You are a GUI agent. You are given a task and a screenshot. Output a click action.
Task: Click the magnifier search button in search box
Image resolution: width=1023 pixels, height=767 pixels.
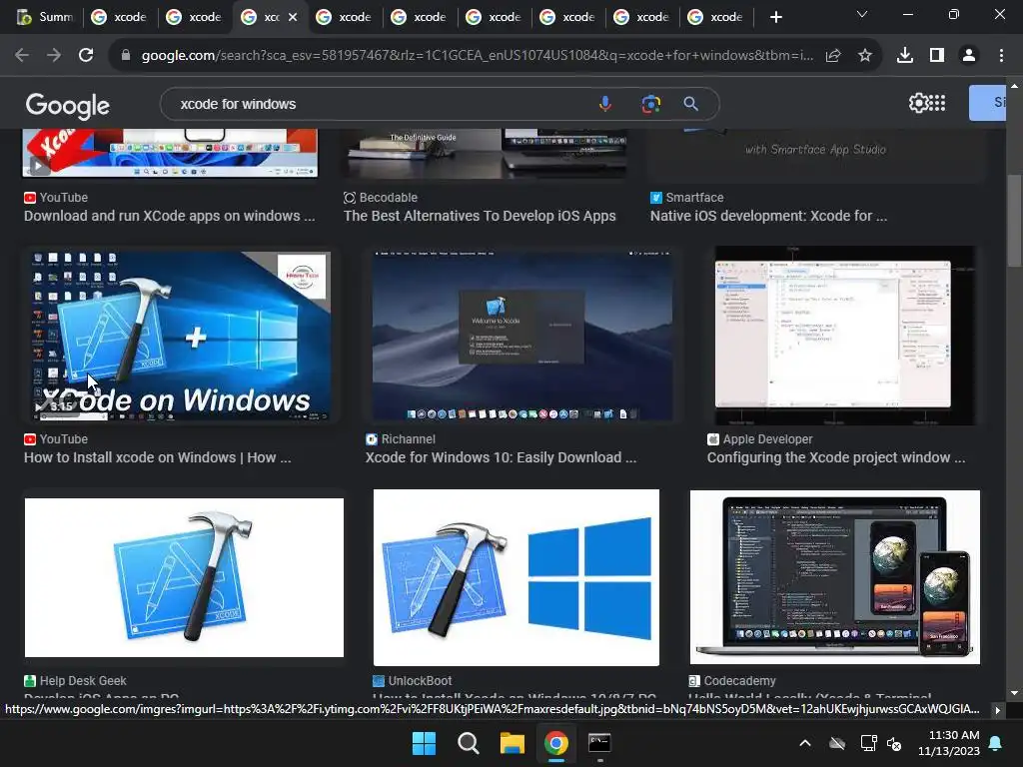(x=691, y=104)
